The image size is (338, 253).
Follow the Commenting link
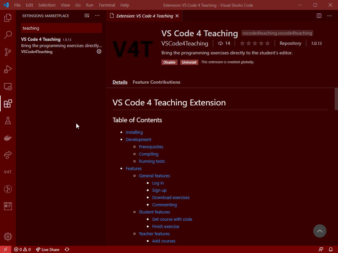tap(164, 205)
